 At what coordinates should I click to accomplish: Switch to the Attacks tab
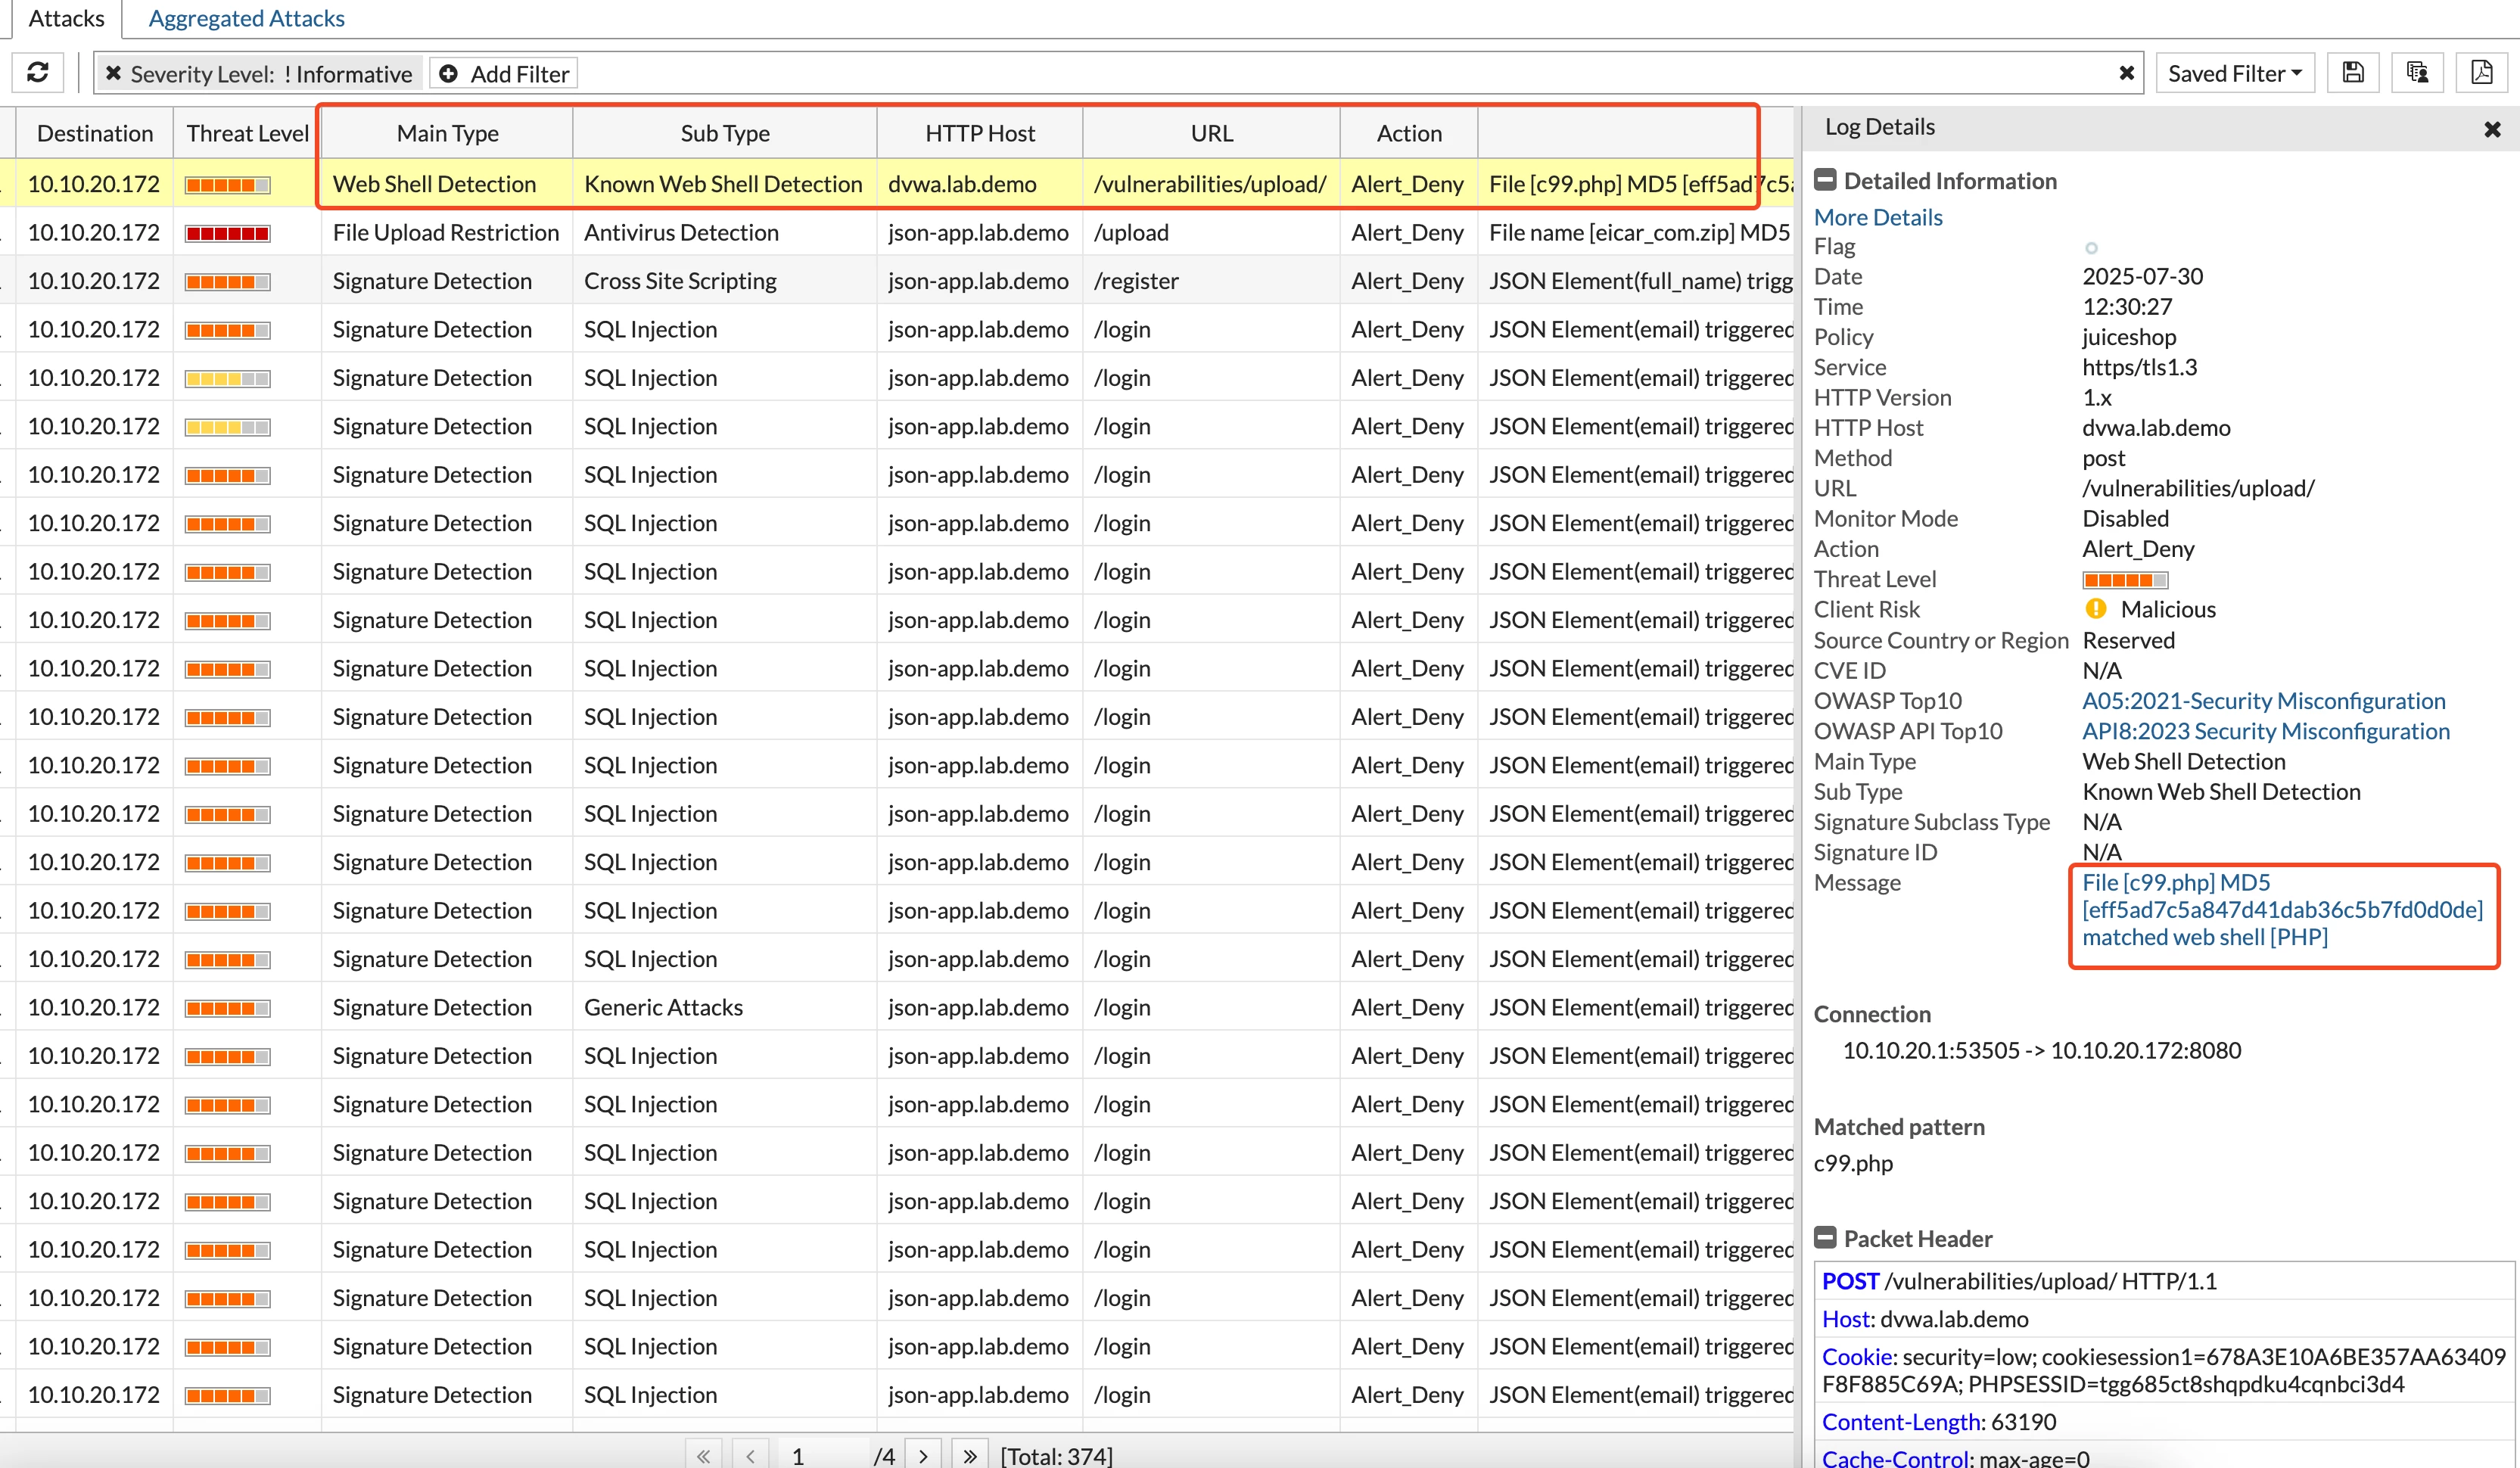click(x=66, y=18)
